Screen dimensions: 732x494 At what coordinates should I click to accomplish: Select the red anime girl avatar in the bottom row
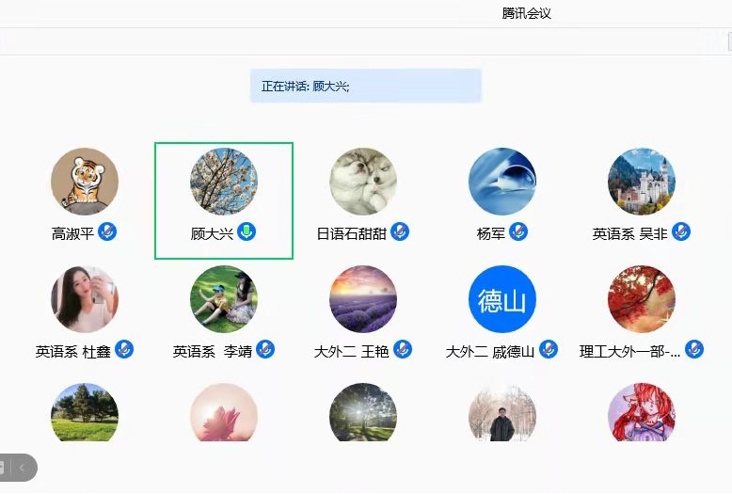pos(642,412)
